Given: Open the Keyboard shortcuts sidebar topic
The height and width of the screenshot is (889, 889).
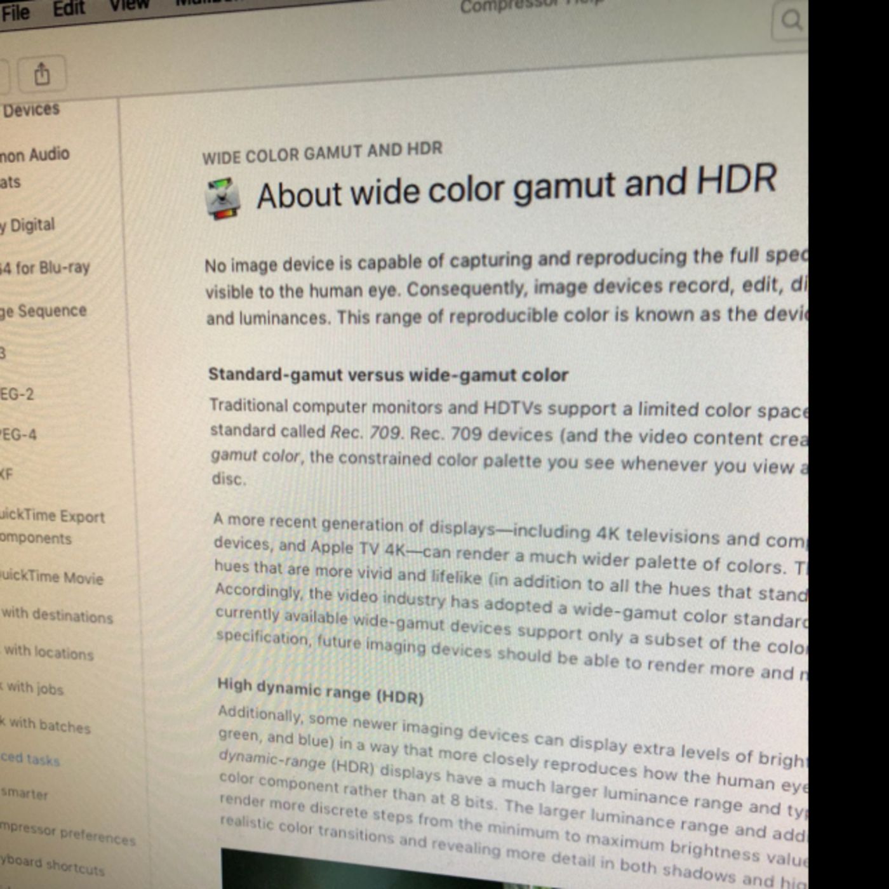Looking at the screenshot, I should pyautogui.click(x=52, y=865).
